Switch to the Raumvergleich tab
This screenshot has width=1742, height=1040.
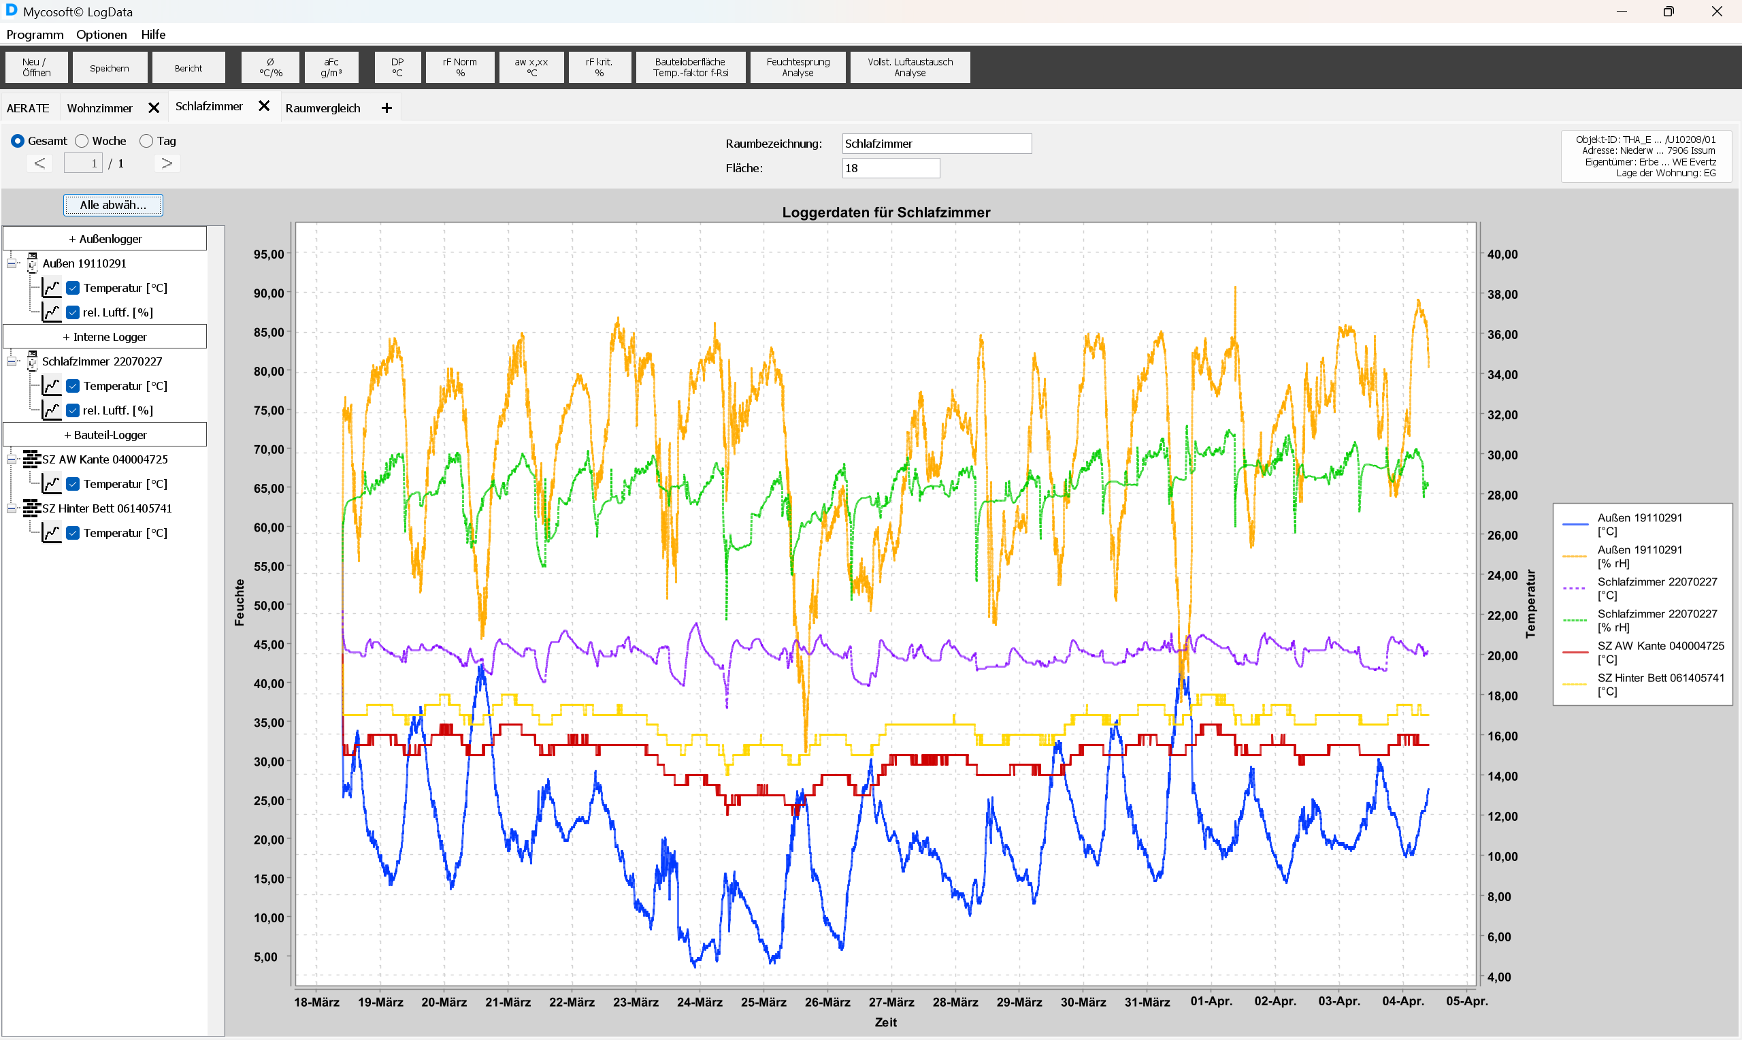coord(323,108)
